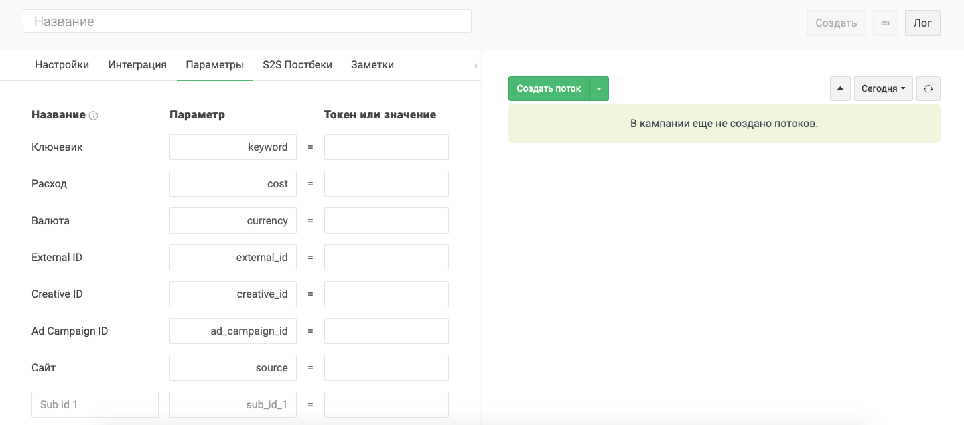This screenshot has width=964, height=425.
Task: Expand the Создать поток dropdown arrow
Action: point(599,88)
